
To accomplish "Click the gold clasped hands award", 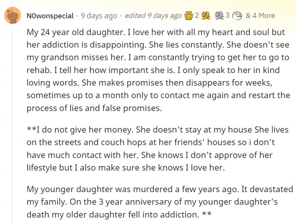I will (207, 16).
